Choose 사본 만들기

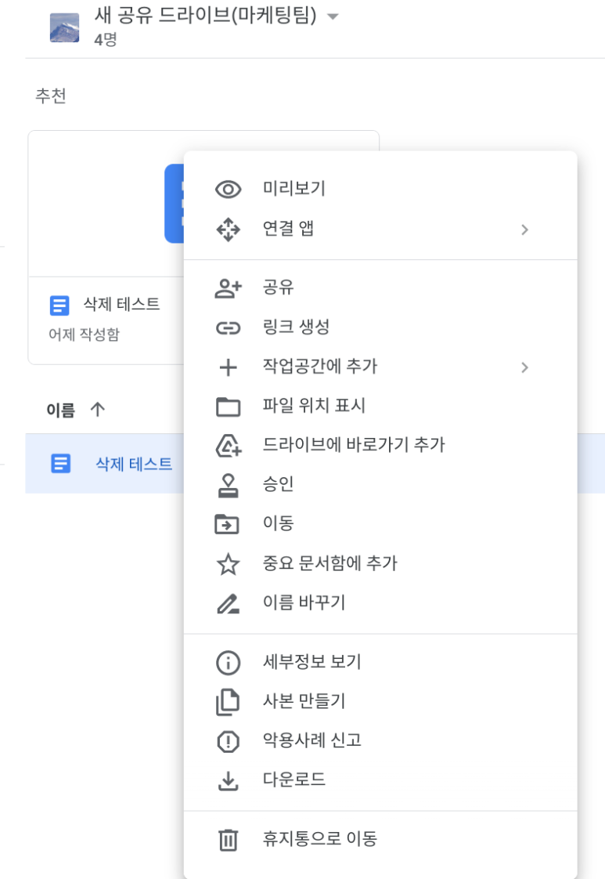[x=380, y=702]
